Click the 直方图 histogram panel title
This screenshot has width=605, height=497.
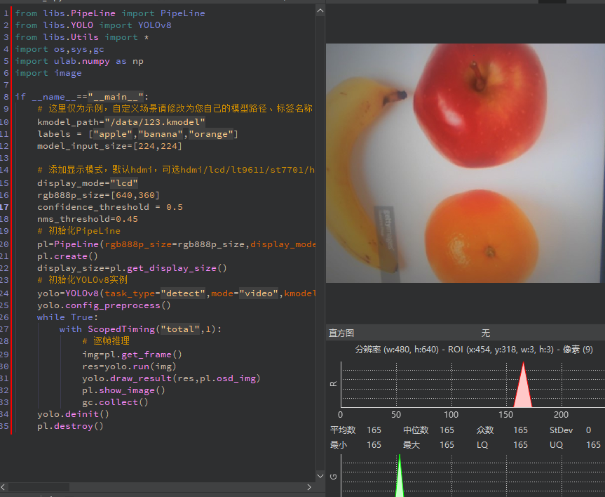pos(341,333)
